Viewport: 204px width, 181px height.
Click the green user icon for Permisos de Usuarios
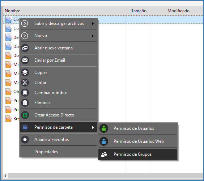(104, 128)
